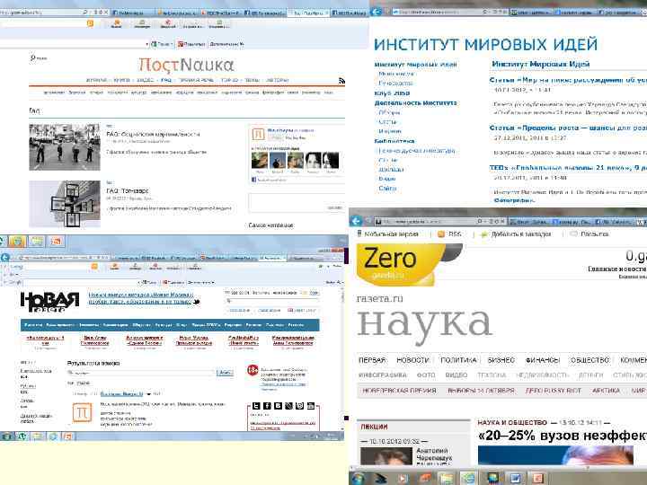Open ОБЩЕСТВО section on Gazeta.ru
This screenshot has height=485, width=647.
click(x=589, y=360)
